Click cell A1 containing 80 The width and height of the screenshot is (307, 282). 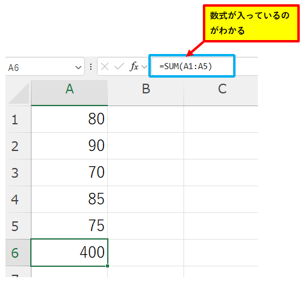[70, 119]
